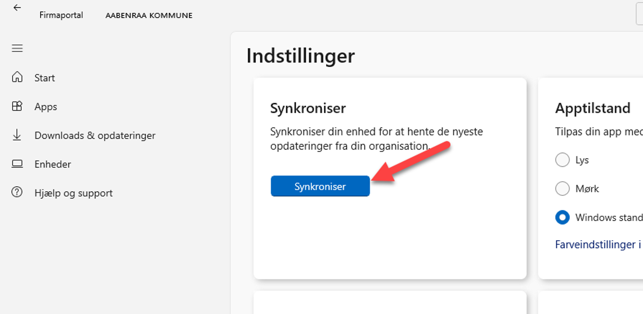Select the Lys radio button
643x314 pixels.
[x=562, y=160]
